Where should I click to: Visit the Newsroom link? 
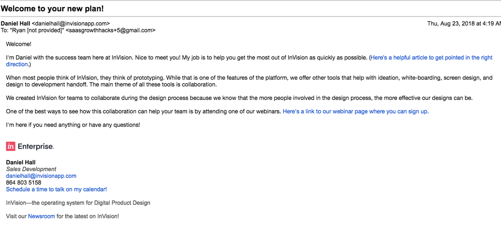[x=42, y=216]
